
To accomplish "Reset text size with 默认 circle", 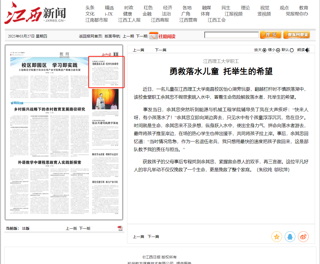I will click(x=292, y=50).
